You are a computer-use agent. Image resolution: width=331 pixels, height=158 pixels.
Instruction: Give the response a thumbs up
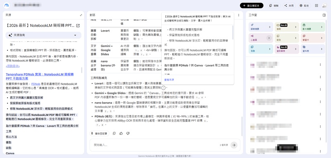coord(121,133)
